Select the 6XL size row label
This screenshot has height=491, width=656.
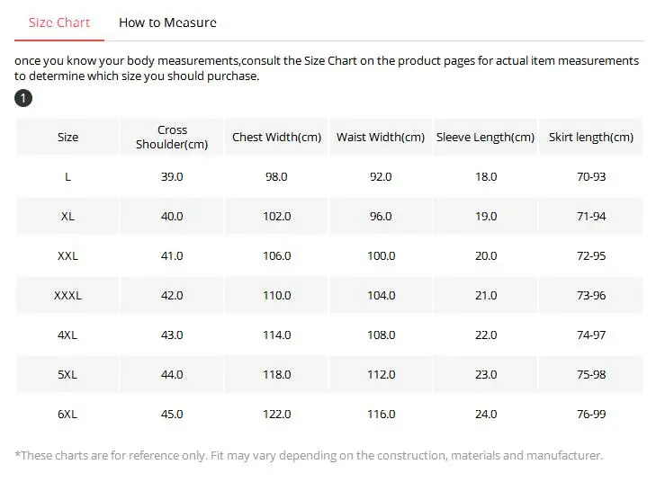[67, 414]
